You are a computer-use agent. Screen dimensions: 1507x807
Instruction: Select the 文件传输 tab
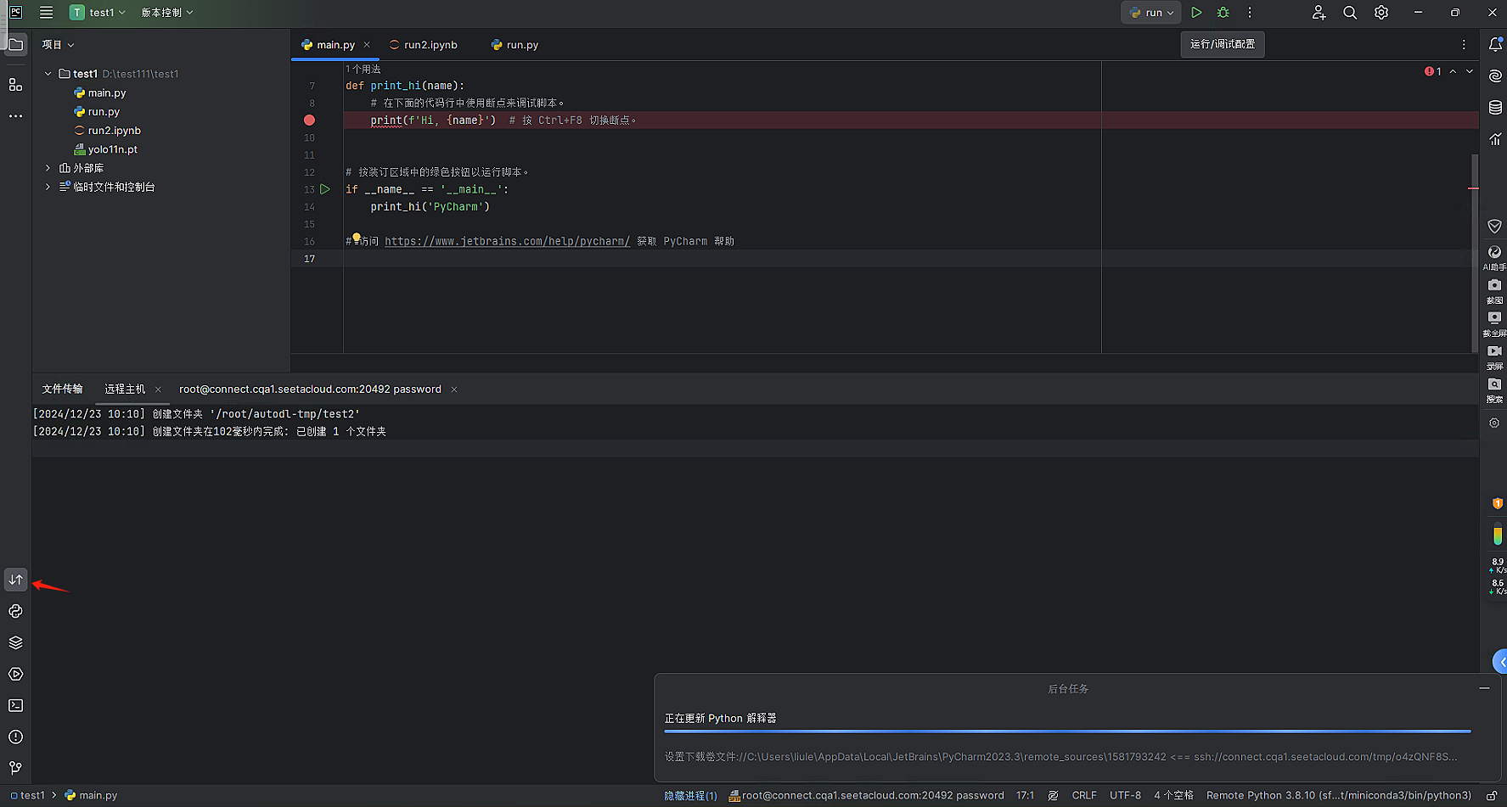point(62,389)
